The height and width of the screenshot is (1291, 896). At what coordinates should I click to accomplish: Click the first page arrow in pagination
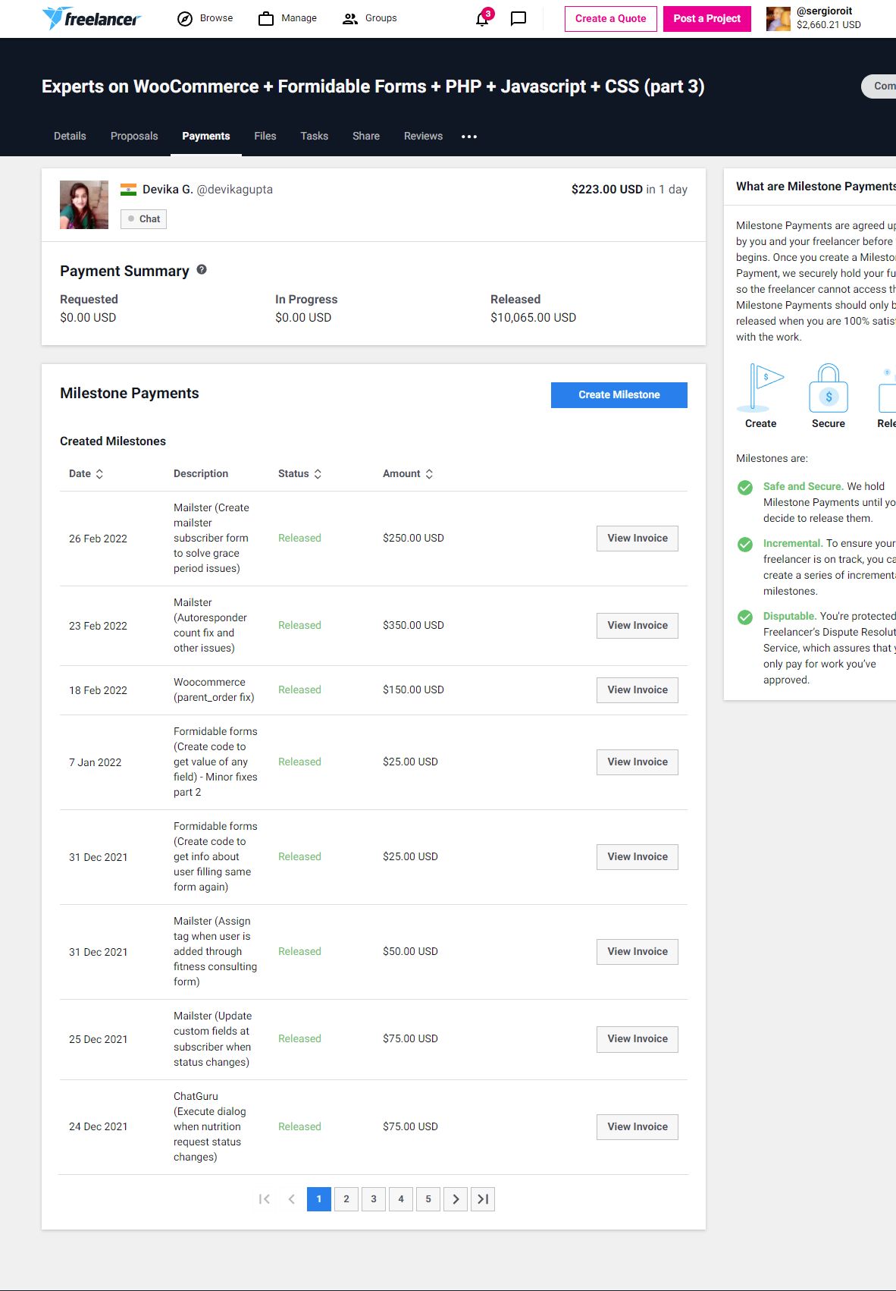coord(265,1199)
